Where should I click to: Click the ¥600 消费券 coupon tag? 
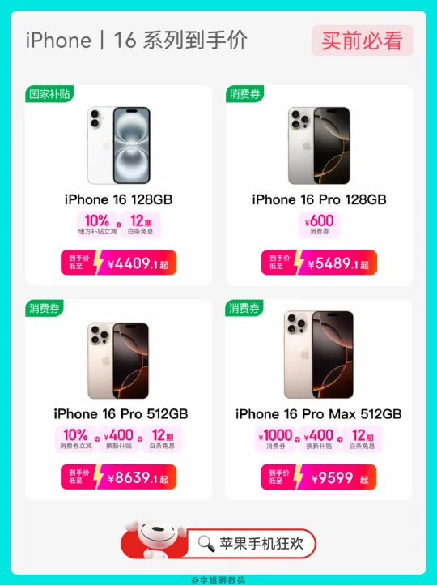(320, 225)
